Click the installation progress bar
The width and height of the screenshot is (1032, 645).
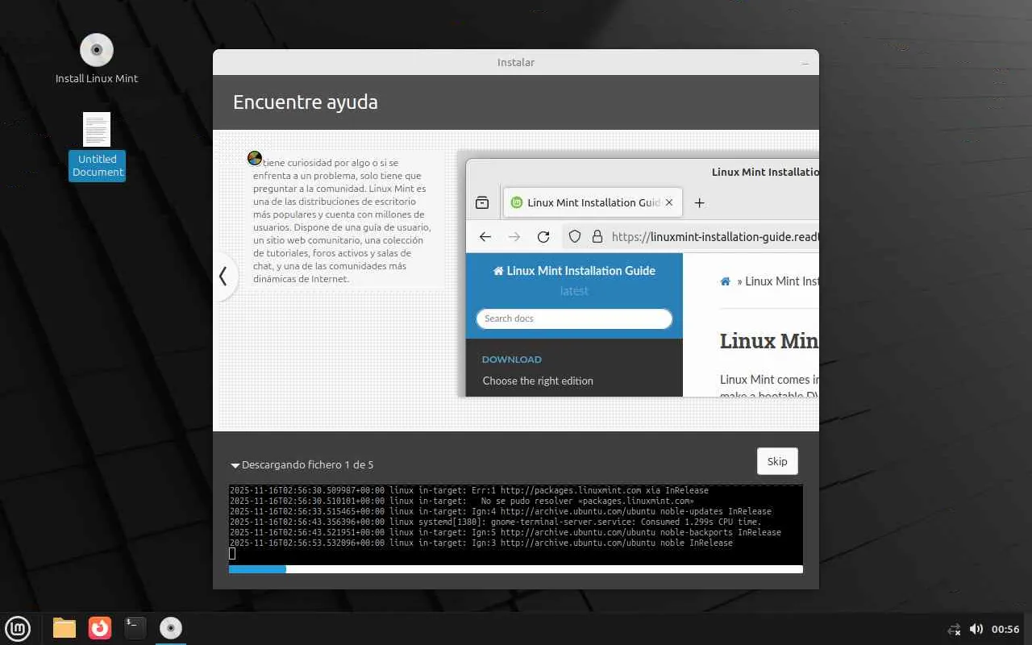(x=516, y=569)
